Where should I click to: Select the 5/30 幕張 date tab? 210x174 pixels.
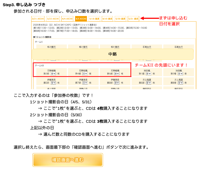pos(120,19)
